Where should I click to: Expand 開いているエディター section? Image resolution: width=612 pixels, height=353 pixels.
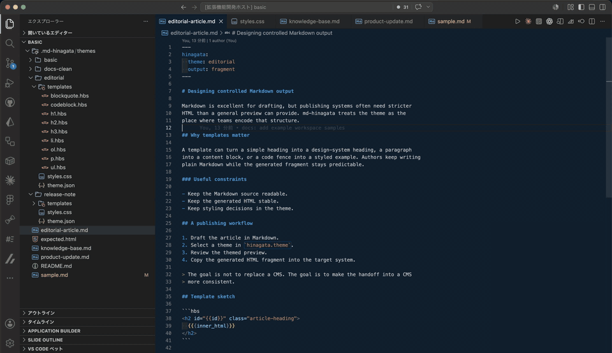coord(87,32)
